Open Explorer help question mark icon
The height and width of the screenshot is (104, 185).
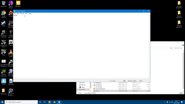pos(183,45)
